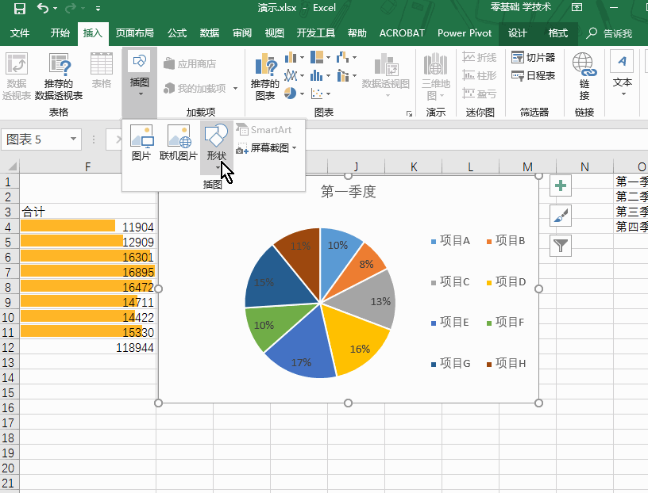Open the ACROBAT tab
Image resolution: width=648 pixels, height=493 pixels.
pos(402,33)
